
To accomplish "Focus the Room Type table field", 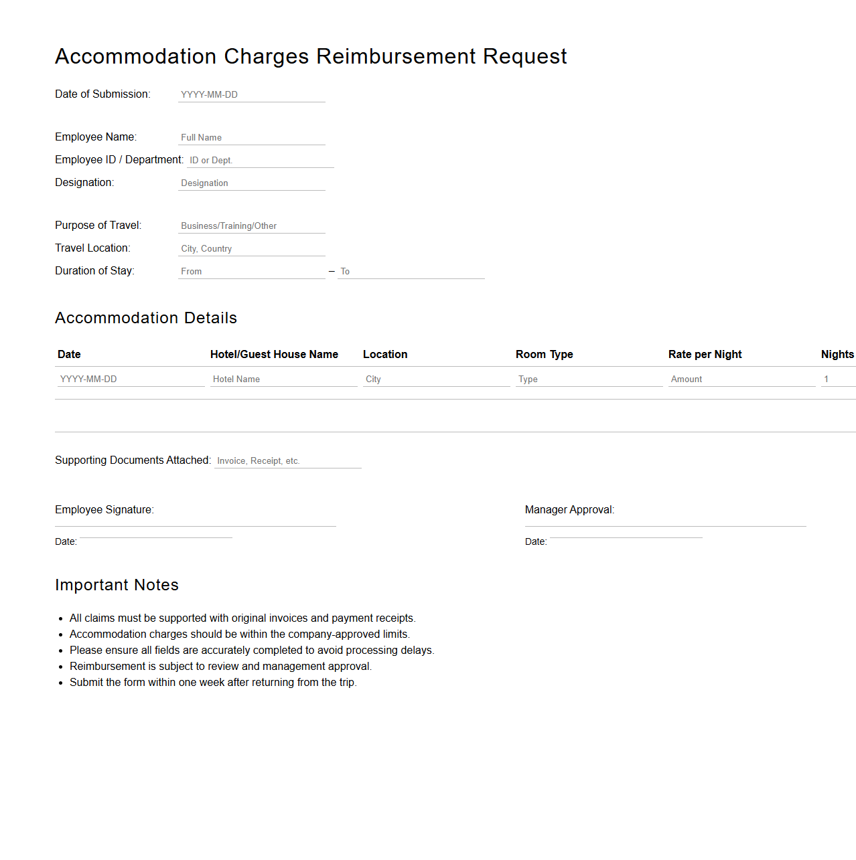I will [589, 379].
